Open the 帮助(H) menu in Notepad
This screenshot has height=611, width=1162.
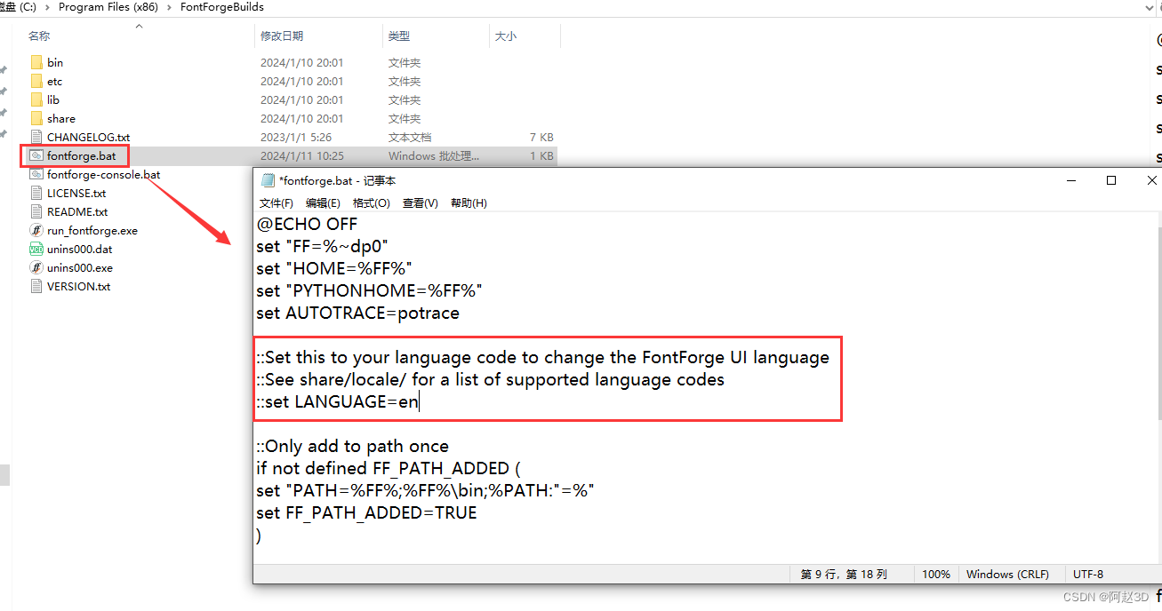pyautogui.click(x=469, y=202)
